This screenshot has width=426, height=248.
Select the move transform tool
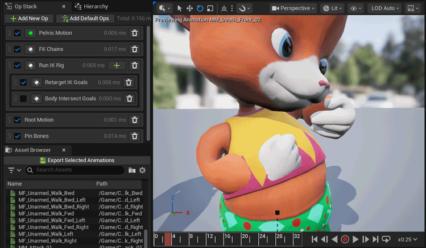click(x=189, y=9)
